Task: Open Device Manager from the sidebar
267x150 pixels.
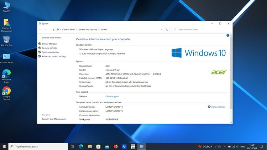Action: (x=49, y=44)
